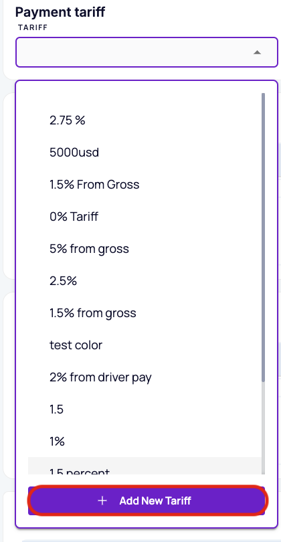Collapse the Tariff dropdown arrow
Screen dimensions: 281x542
pyautogui.click(x=257, y=52)
